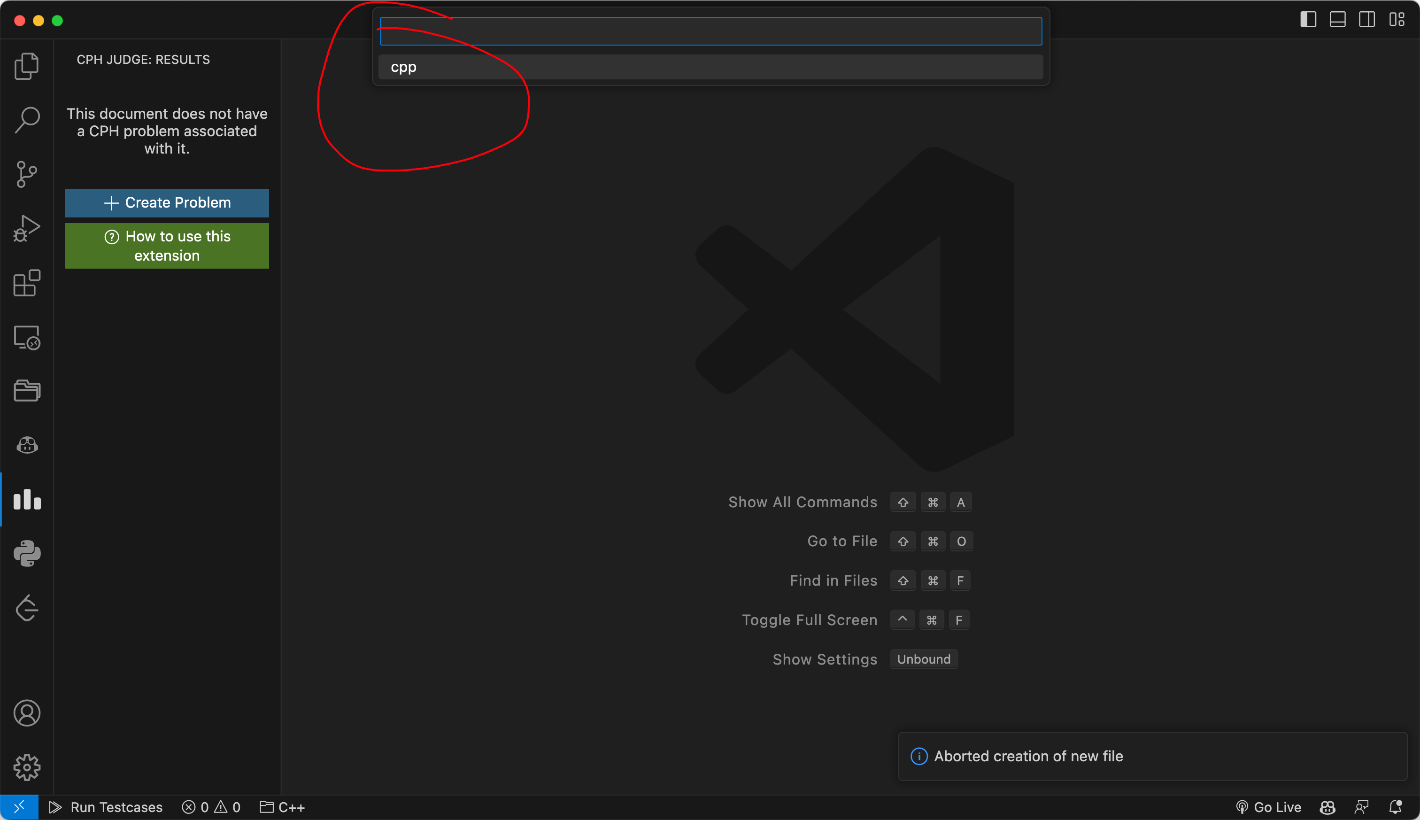Open the Accounts menu
The image size is (1420, 820).
click(x=26, y=713)
